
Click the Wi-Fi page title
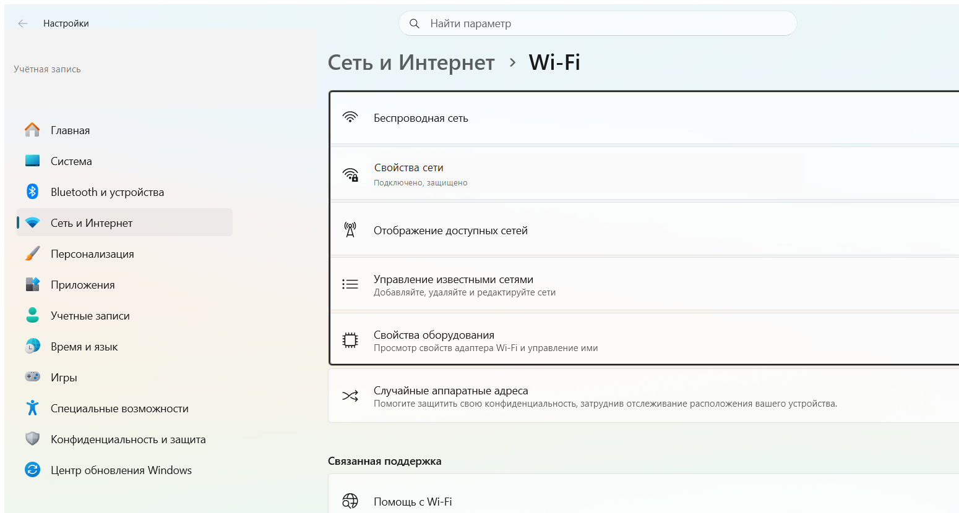554,62
